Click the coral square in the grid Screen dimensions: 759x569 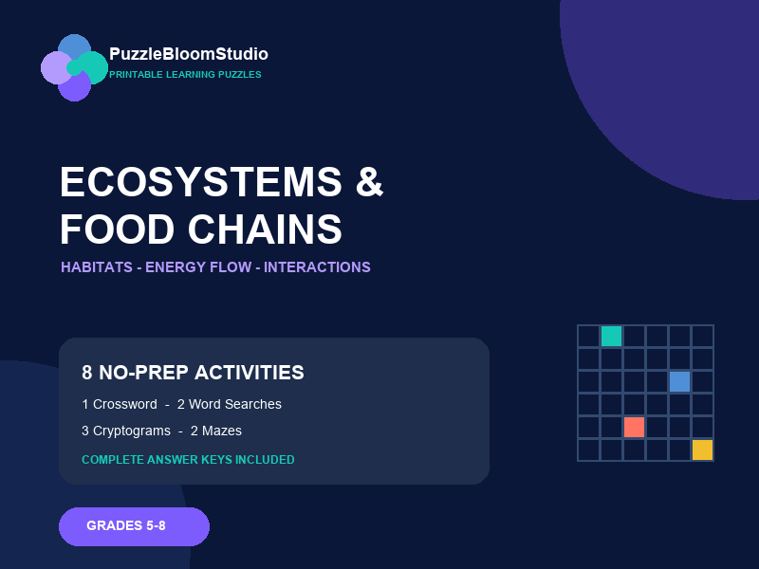pyautogui.click(x=634, y=428)
